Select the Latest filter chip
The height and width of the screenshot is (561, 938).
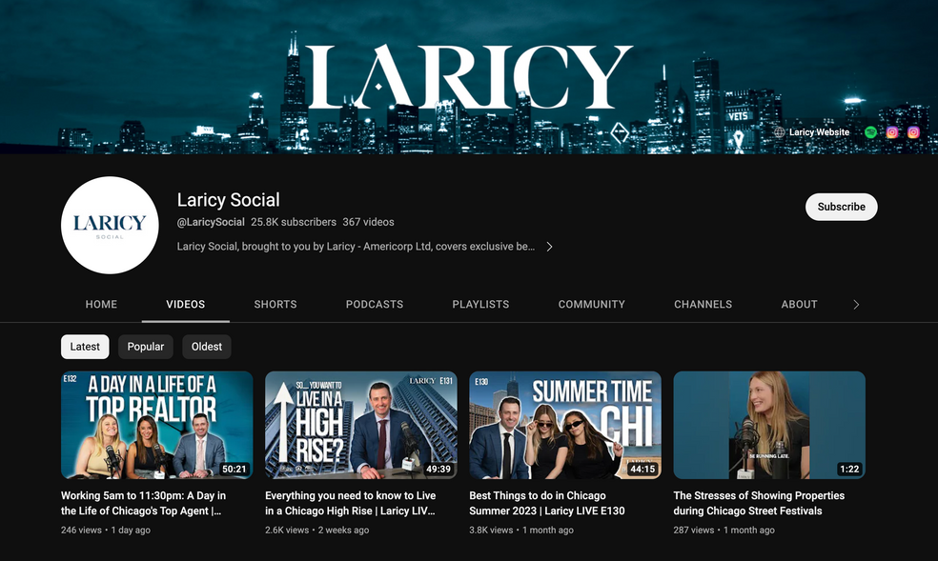click(x=85, y=347)
